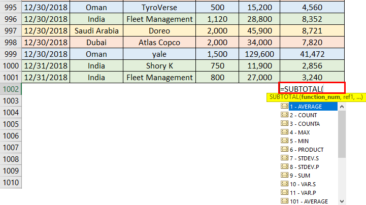Click the =SUBTOTAL( formula cell
This screenshot has width=366, height=205.
tap(312, 88)
